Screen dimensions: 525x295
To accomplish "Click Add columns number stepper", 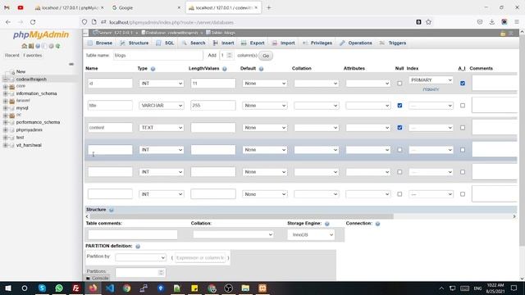I will coord(226,56).
